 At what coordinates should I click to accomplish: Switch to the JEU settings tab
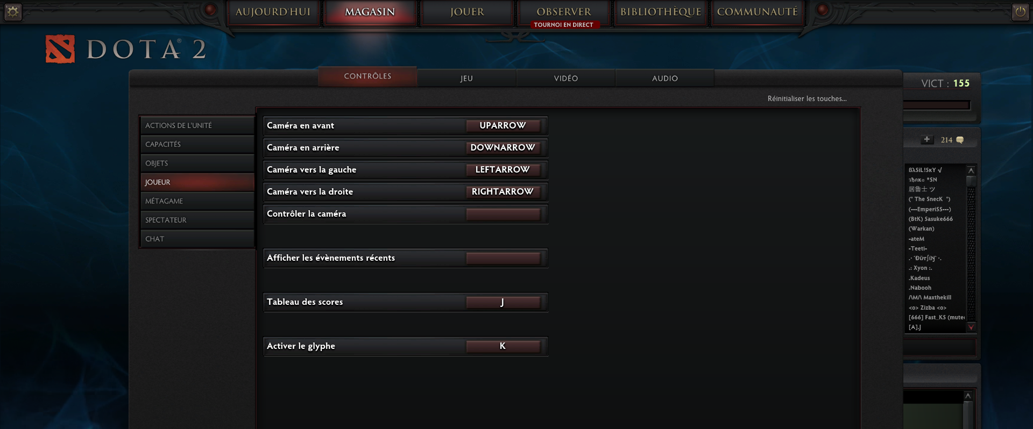point(466,78)
